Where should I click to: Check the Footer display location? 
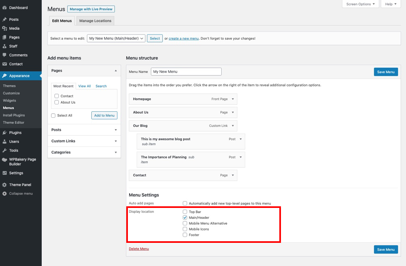pos(185,235)
